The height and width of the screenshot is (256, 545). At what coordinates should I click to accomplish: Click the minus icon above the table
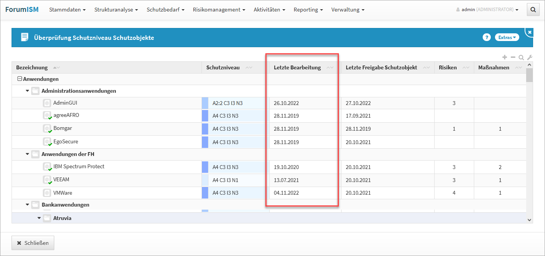point(513,57)
